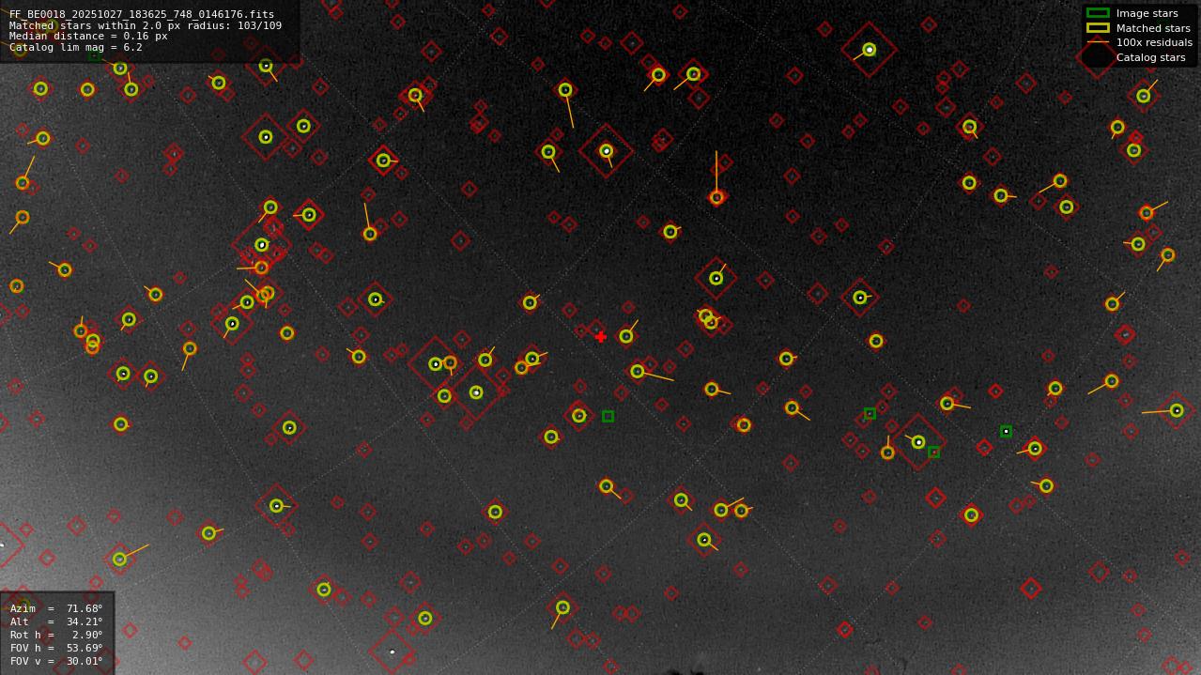
Task: Click the 'Catalog lim mag = 6.2' line
Action: tap(76, 47)
